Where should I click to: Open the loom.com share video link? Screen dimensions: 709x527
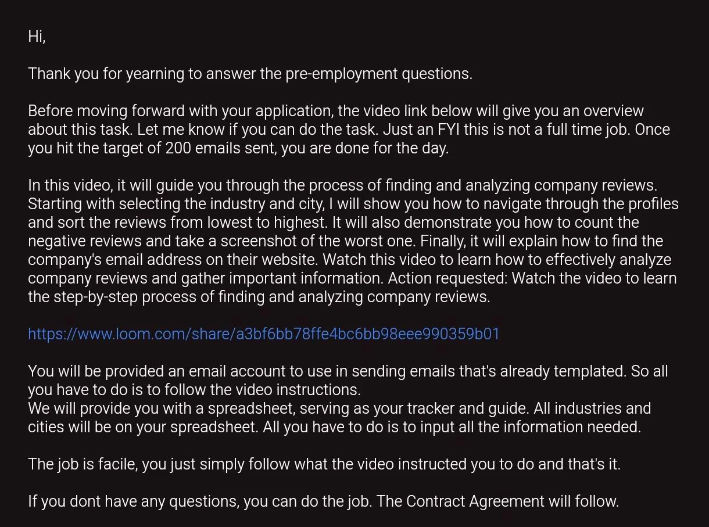[264, 334]
